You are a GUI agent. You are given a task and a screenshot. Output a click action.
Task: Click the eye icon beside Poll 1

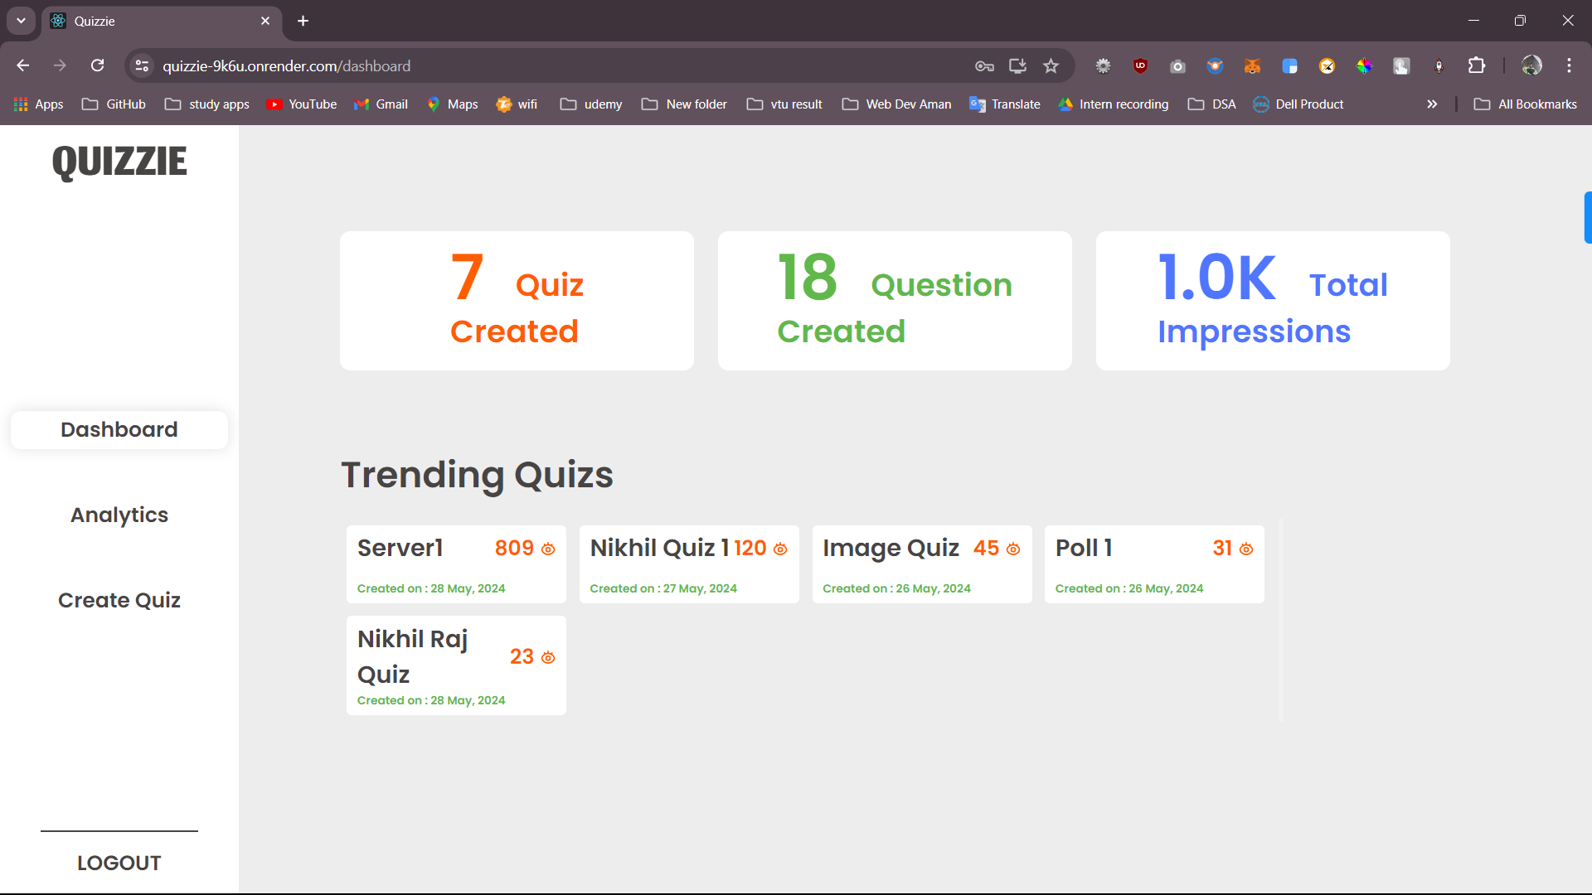[x=1246, y=549]
